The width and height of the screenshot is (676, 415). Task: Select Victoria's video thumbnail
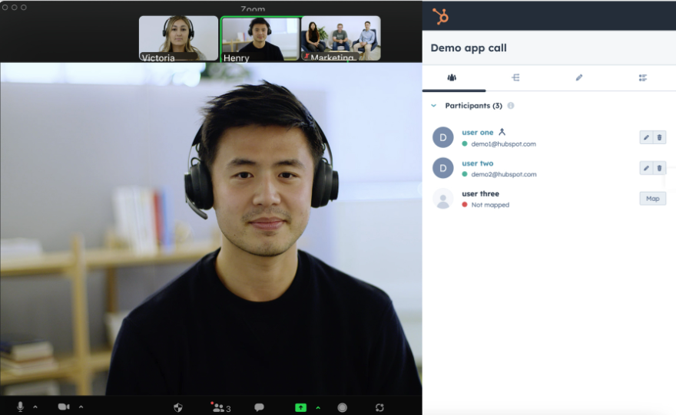point(178,38)
